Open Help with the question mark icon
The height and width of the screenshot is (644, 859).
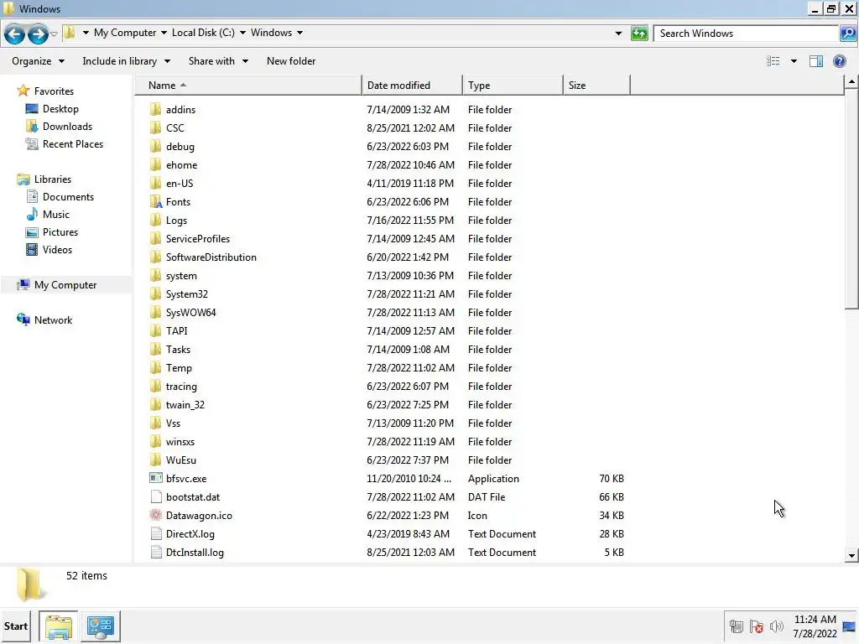click(x=839, y=61)
